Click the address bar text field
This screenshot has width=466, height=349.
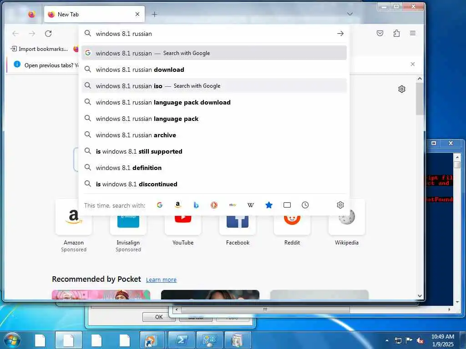[214, 34]
